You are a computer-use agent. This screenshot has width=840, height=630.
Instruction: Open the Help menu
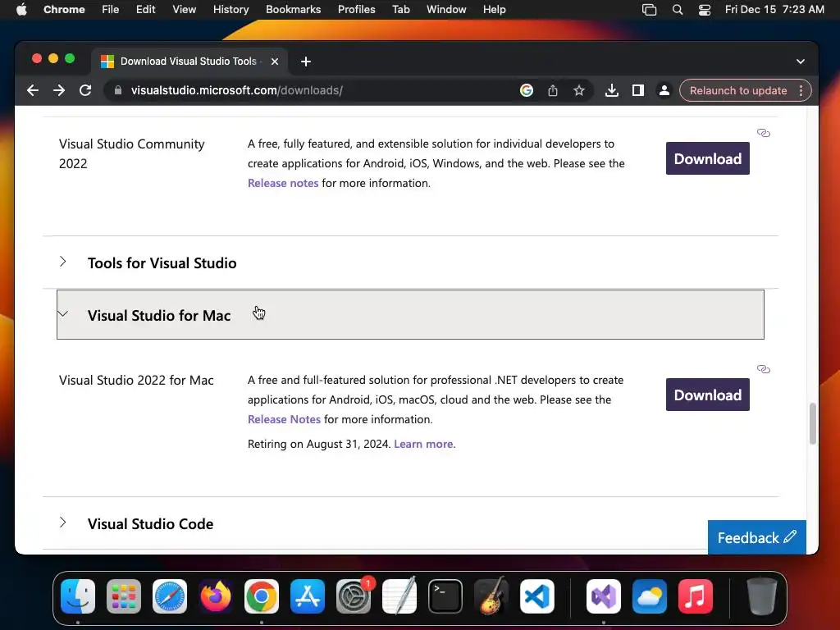click(494, 10)
